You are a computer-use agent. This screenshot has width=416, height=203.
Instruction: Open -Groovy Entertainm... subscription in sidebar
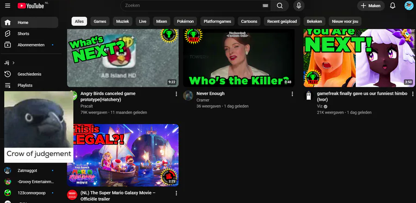click(30, 181)
